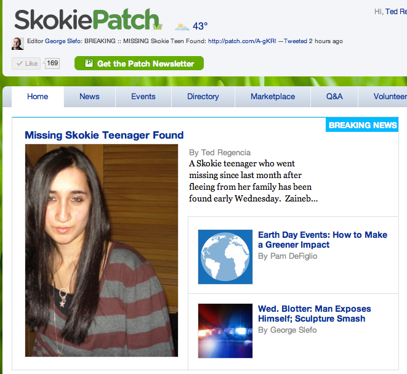This screenshot has height=374, width=407.
Task: Switch to the Home tab
Action: click(x=38, y=97)
